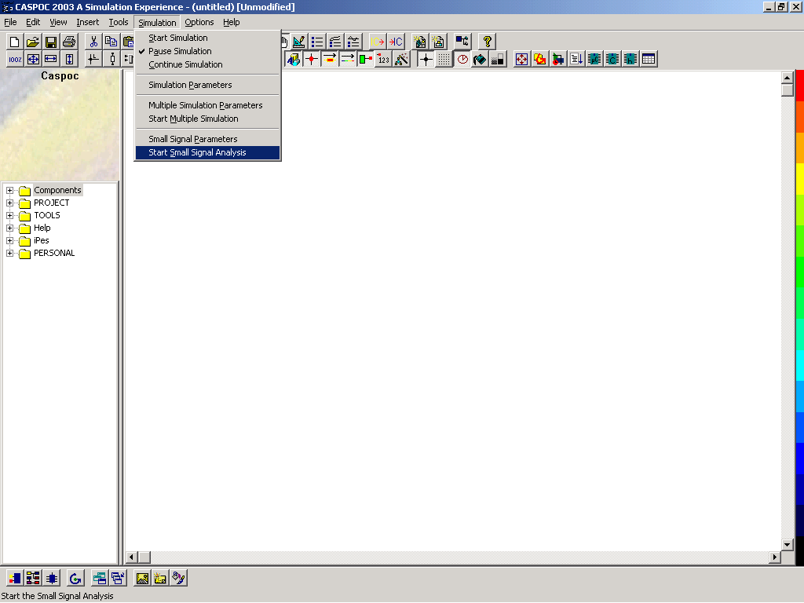Click the fit-all four-arrow zoom icon
The width and height of the screenshot is (804, 603).
(x=33, y=60)
